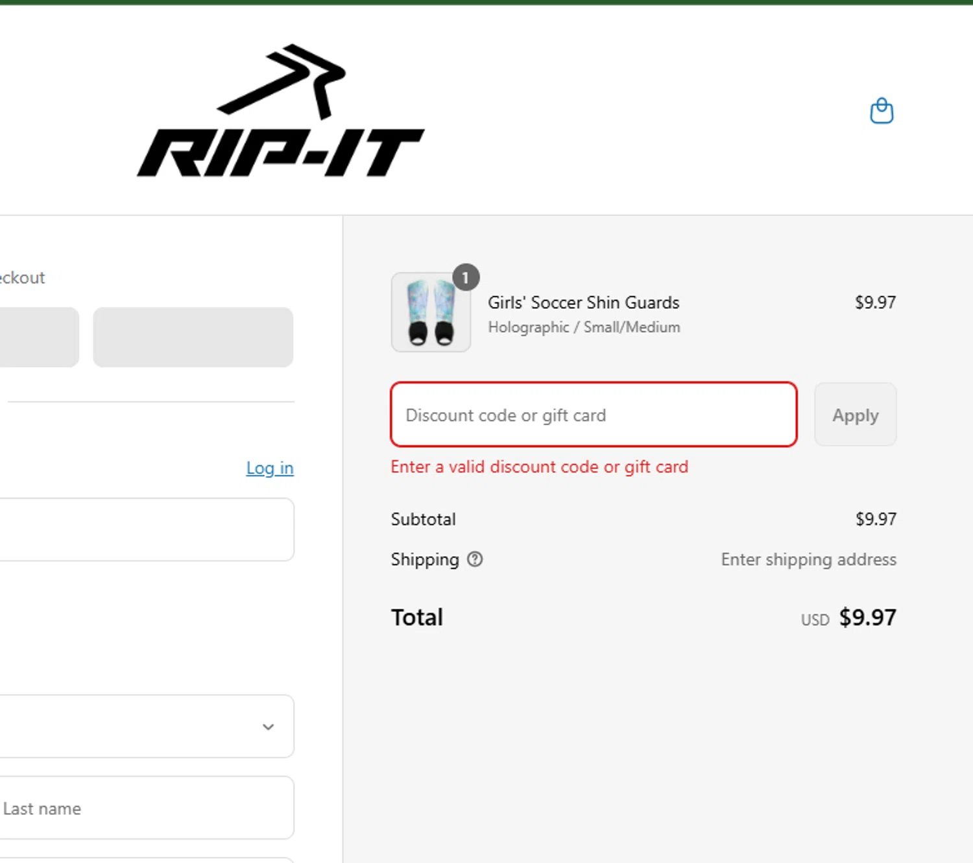The image size is (973, 863).
Task: Click the quantity badge on product image
Action: coord(466,278)
